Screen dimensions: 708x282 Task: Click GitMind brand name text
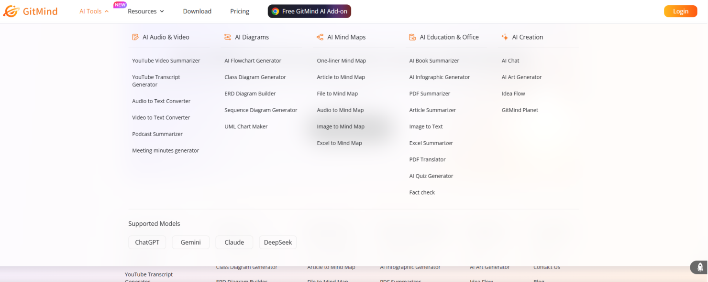tap(40, 11)
